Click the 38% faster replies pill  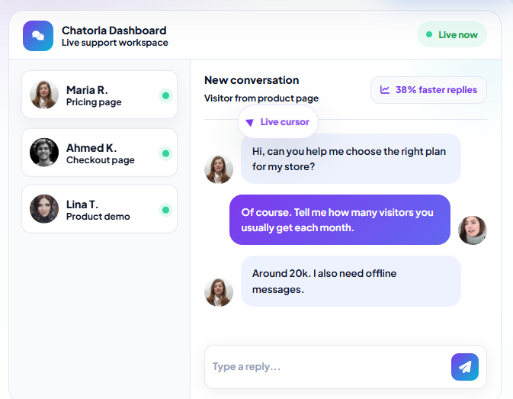coord(428,90)
